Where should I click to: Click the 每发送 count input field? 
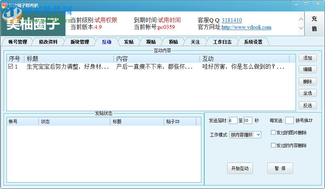tap(290, 120)
